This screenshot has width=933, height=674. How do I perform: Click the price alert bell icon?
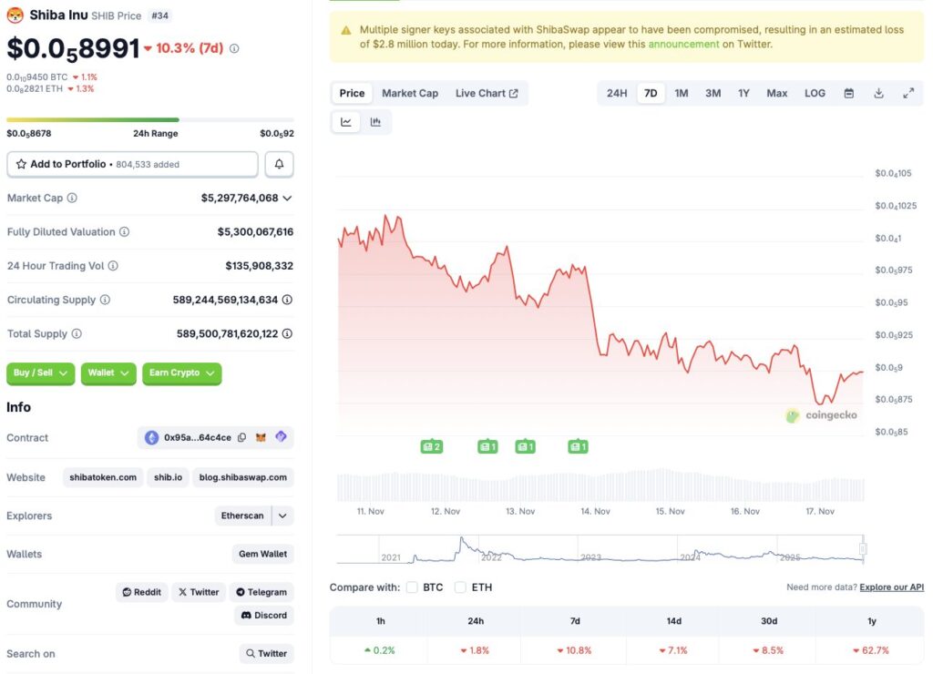pyautogui.click(x=279, y=164)
